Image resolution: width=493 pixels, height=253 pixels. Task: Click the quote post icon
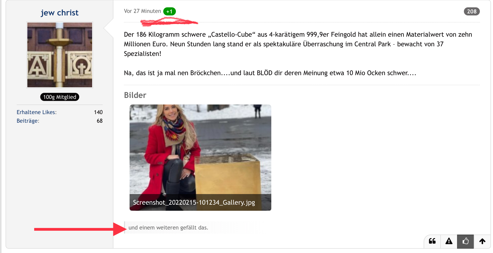pos(432,241)
